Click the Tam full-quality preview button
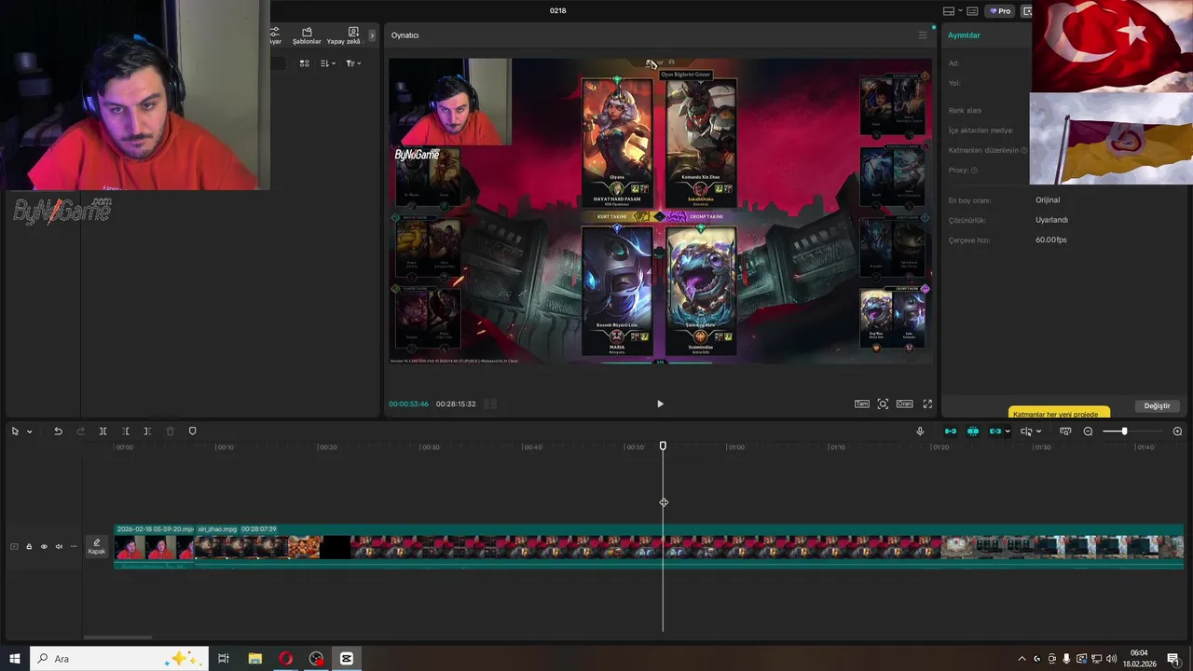Image resolution: width=1193 pixels, height=671 pixels. point(862,404)
